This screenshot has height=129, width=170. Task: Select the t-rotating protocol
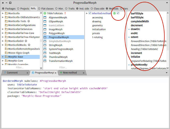point(97,37)
